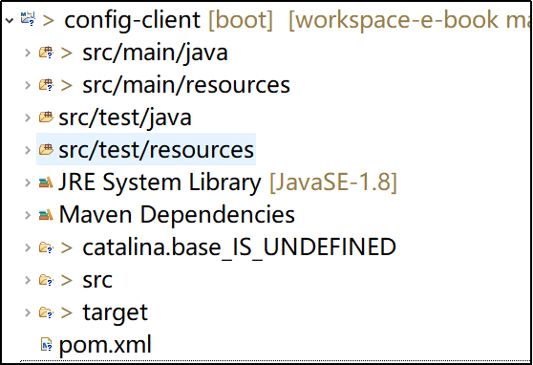The image size is (533, 365).
Task: Expand the src/main/resources folder
Action: point(28,85)
